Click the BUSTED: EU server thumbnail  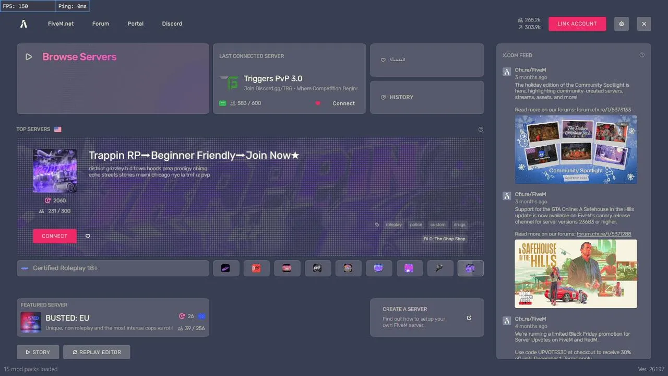[31, 322]
